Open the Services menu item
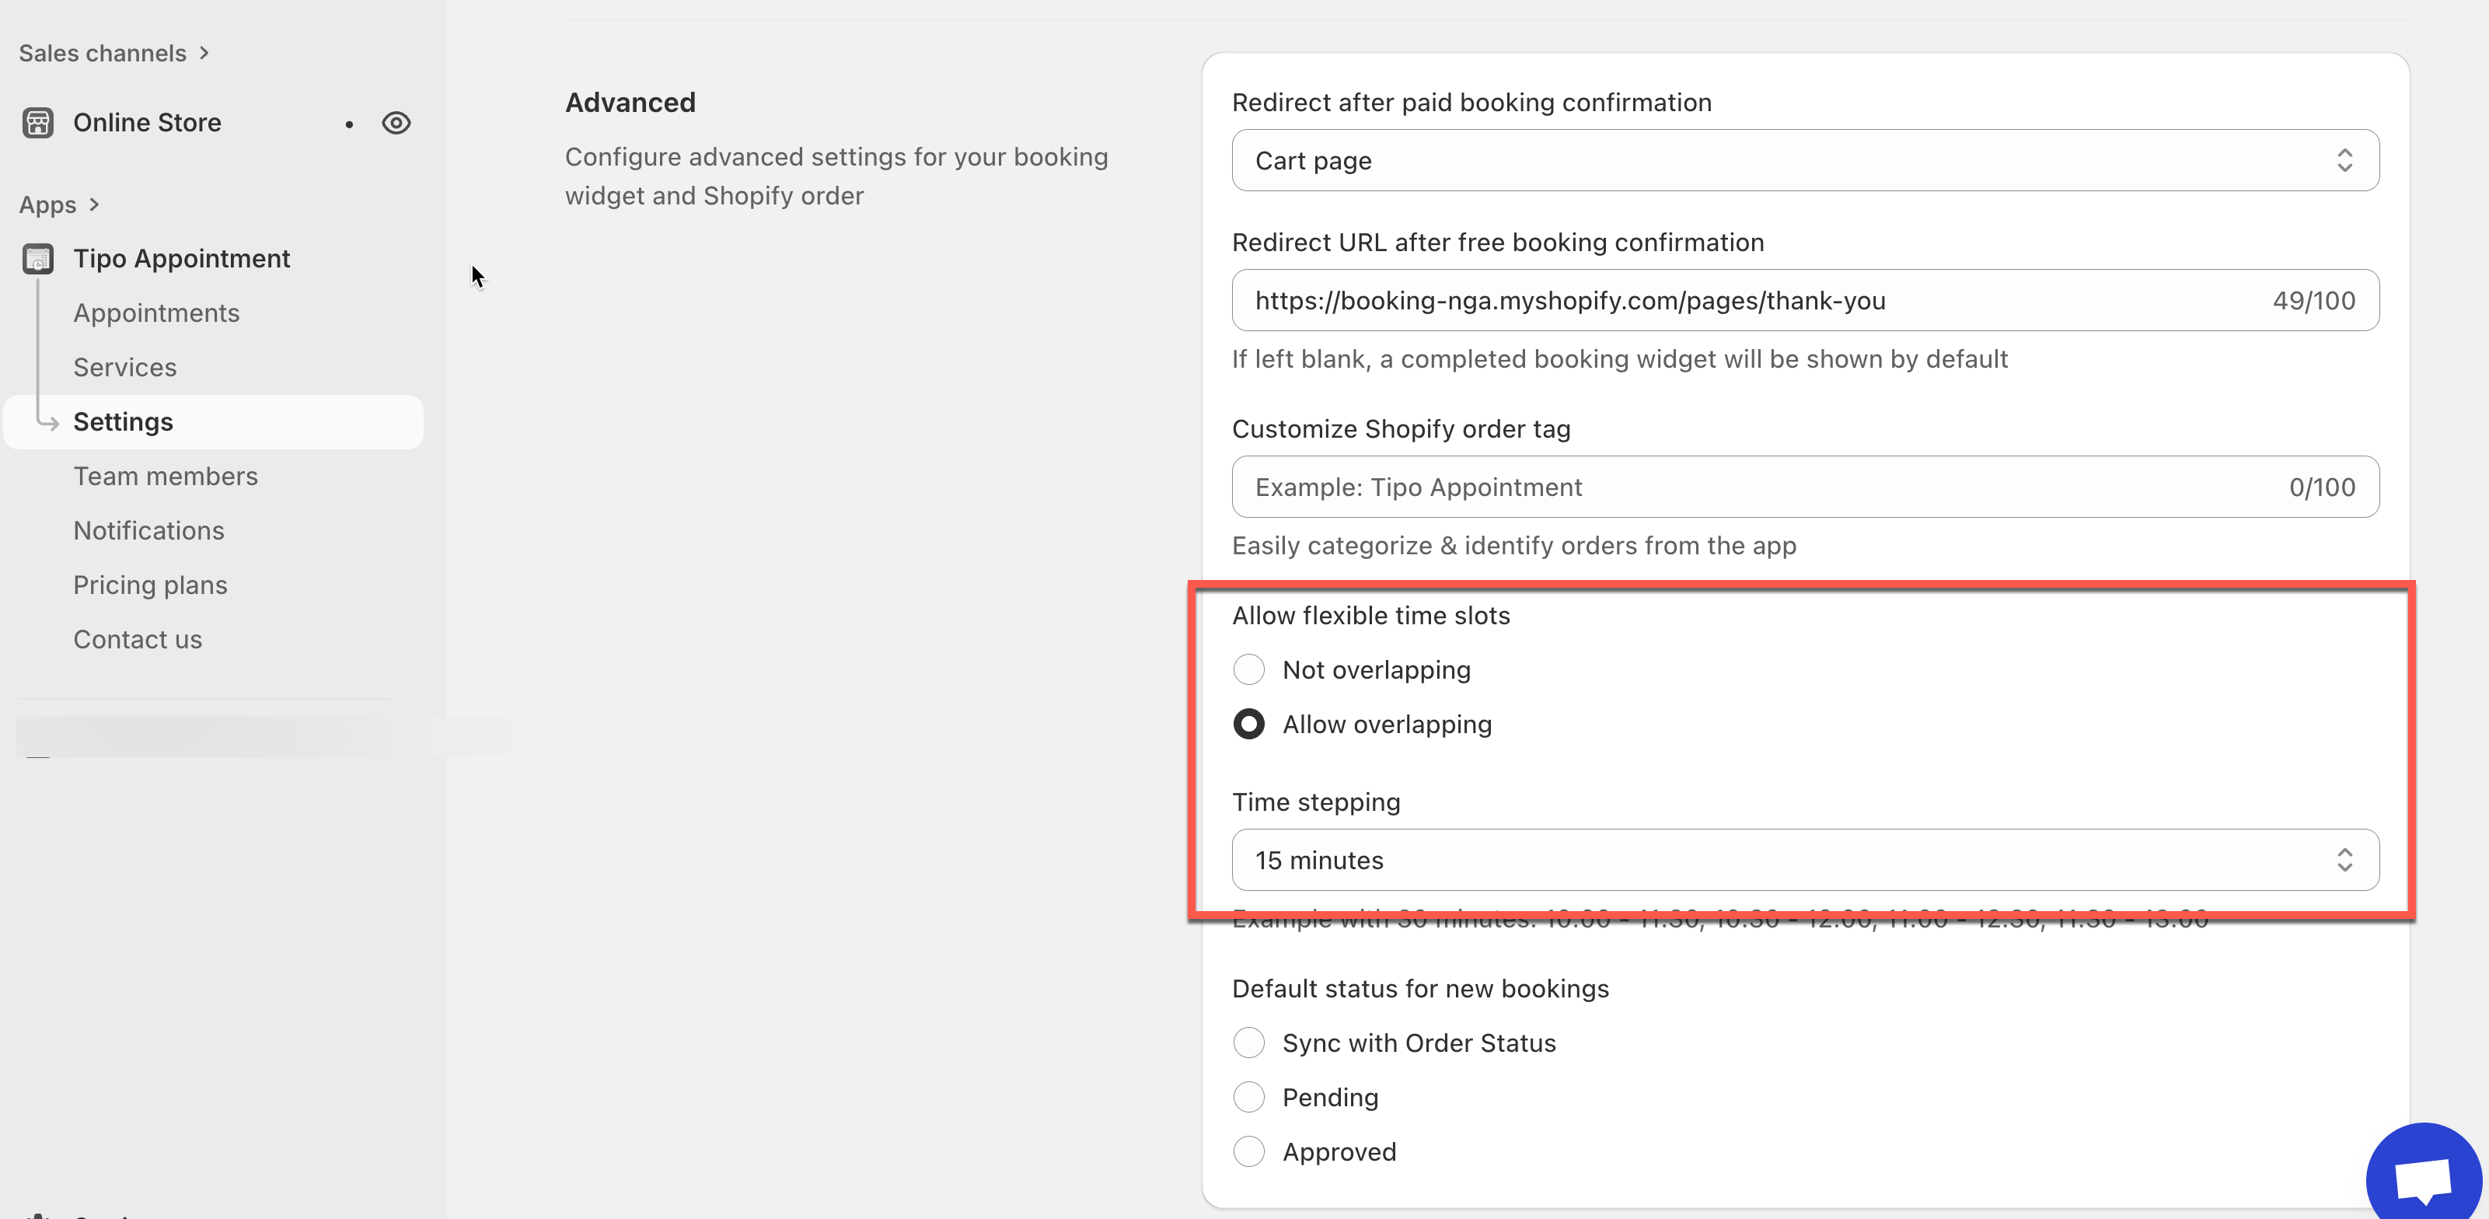2489x1219 pixels. (x=124, y=368)
